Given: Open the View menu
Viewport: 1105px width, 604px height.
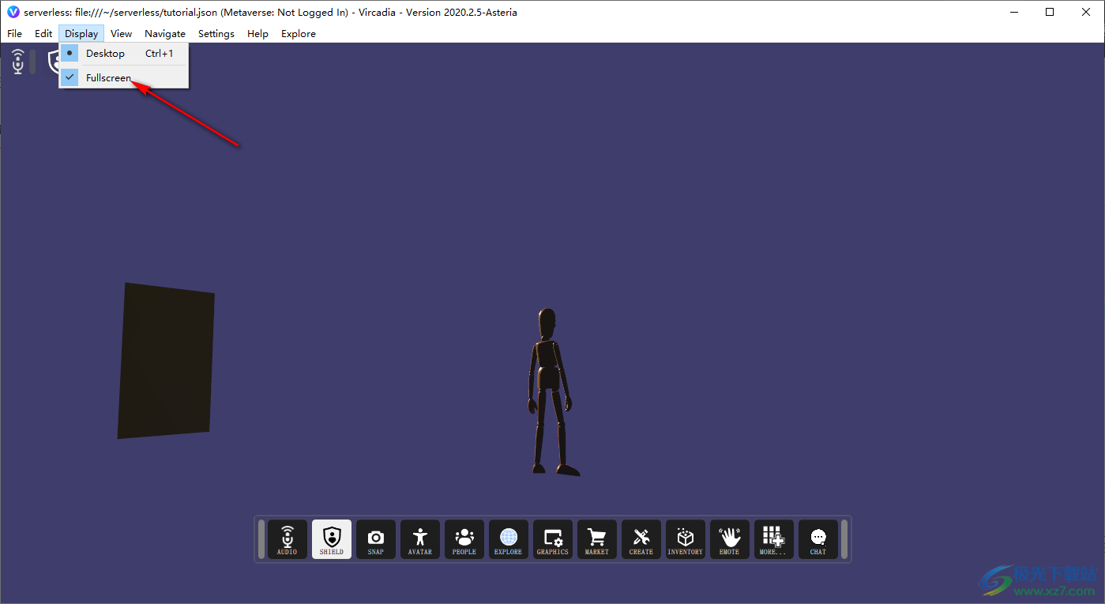Looking at the screenshot, I should (121, 34).
